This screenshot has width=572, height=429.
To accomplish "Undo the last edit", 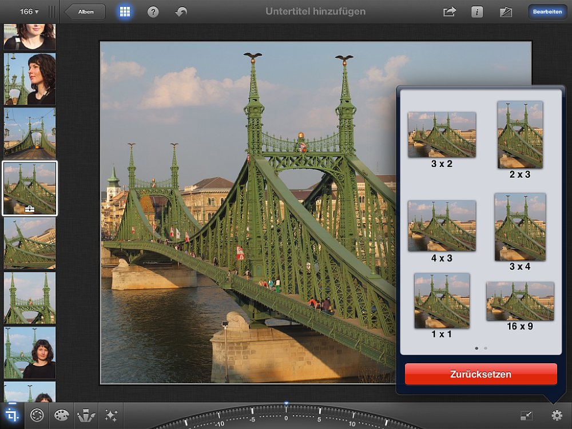I will [x=181, y=12].
